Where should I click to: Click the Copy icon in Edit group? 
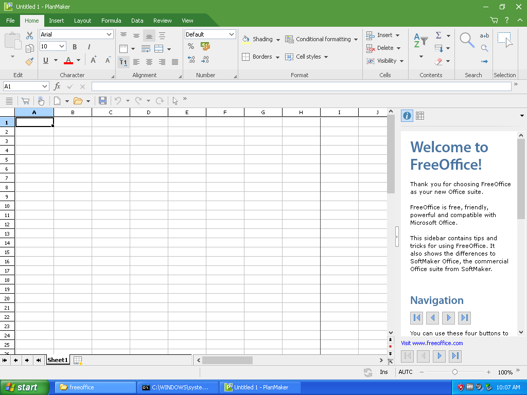pos(29,48)
